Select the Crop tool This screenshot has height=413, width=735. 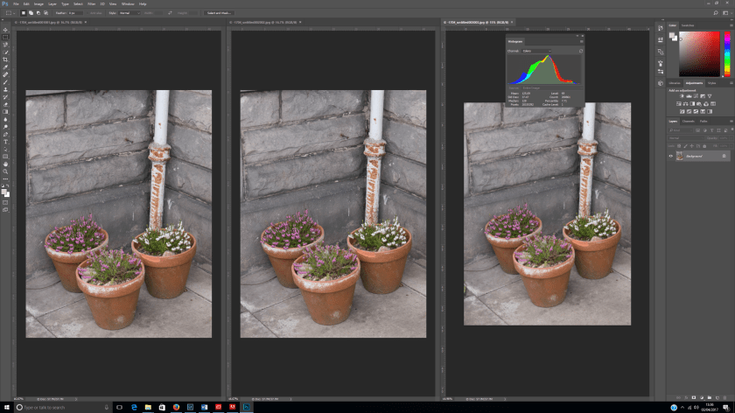tap(5, 59)
